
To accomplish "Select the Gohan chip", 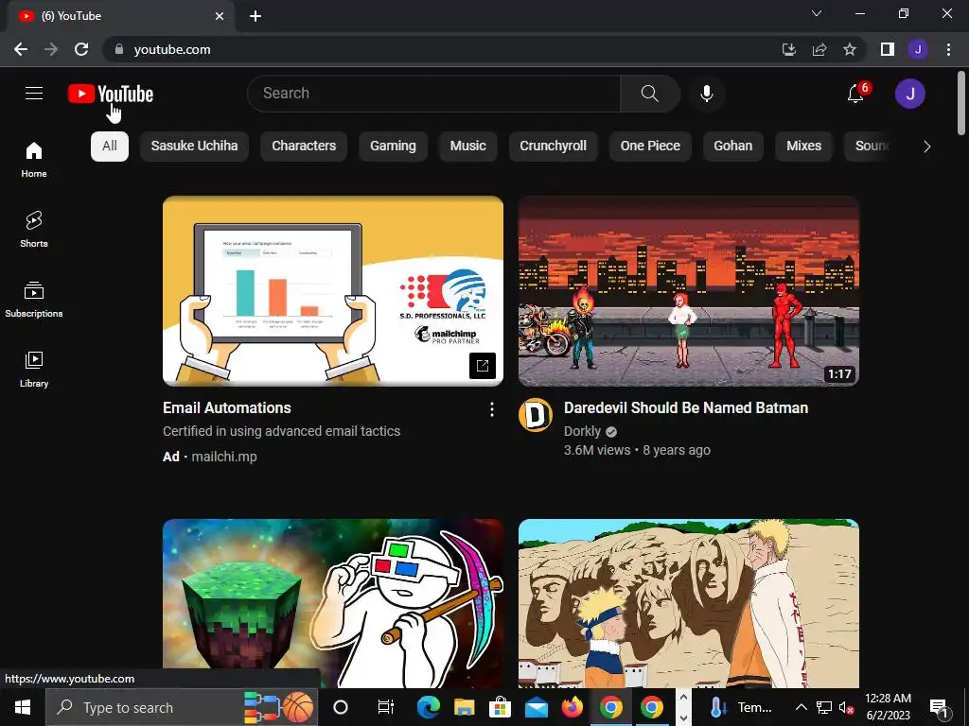I will (x=733, y=147).
